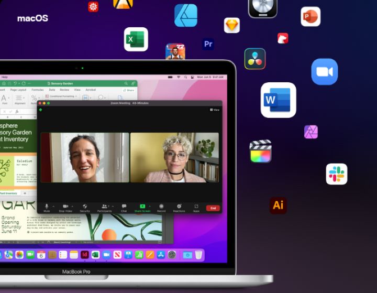Click the Mute microphone icon in Zoom

47,207
